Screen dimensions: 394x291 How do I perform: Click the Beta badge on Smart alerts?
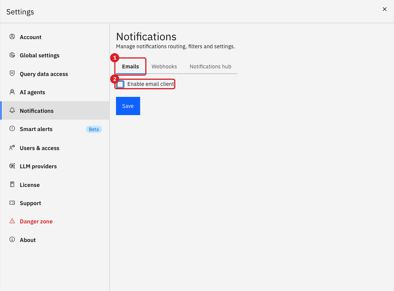94,129
